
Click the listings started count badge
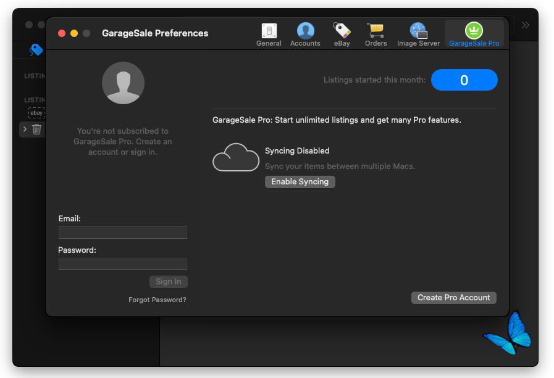point(464,80)
